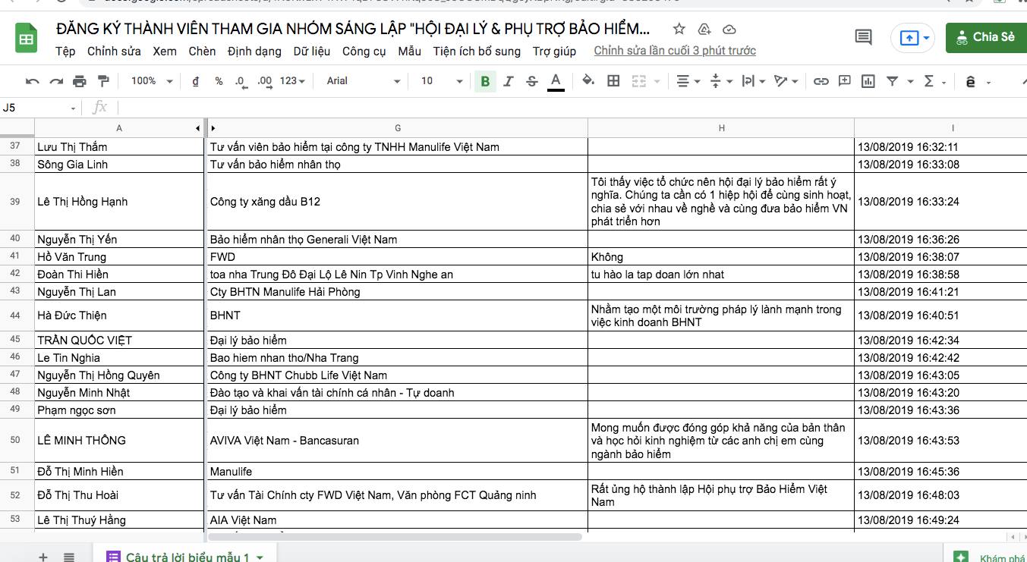Screen dimensions: 1027x562
Task: Open the borders tool
Action: point(613,81)
